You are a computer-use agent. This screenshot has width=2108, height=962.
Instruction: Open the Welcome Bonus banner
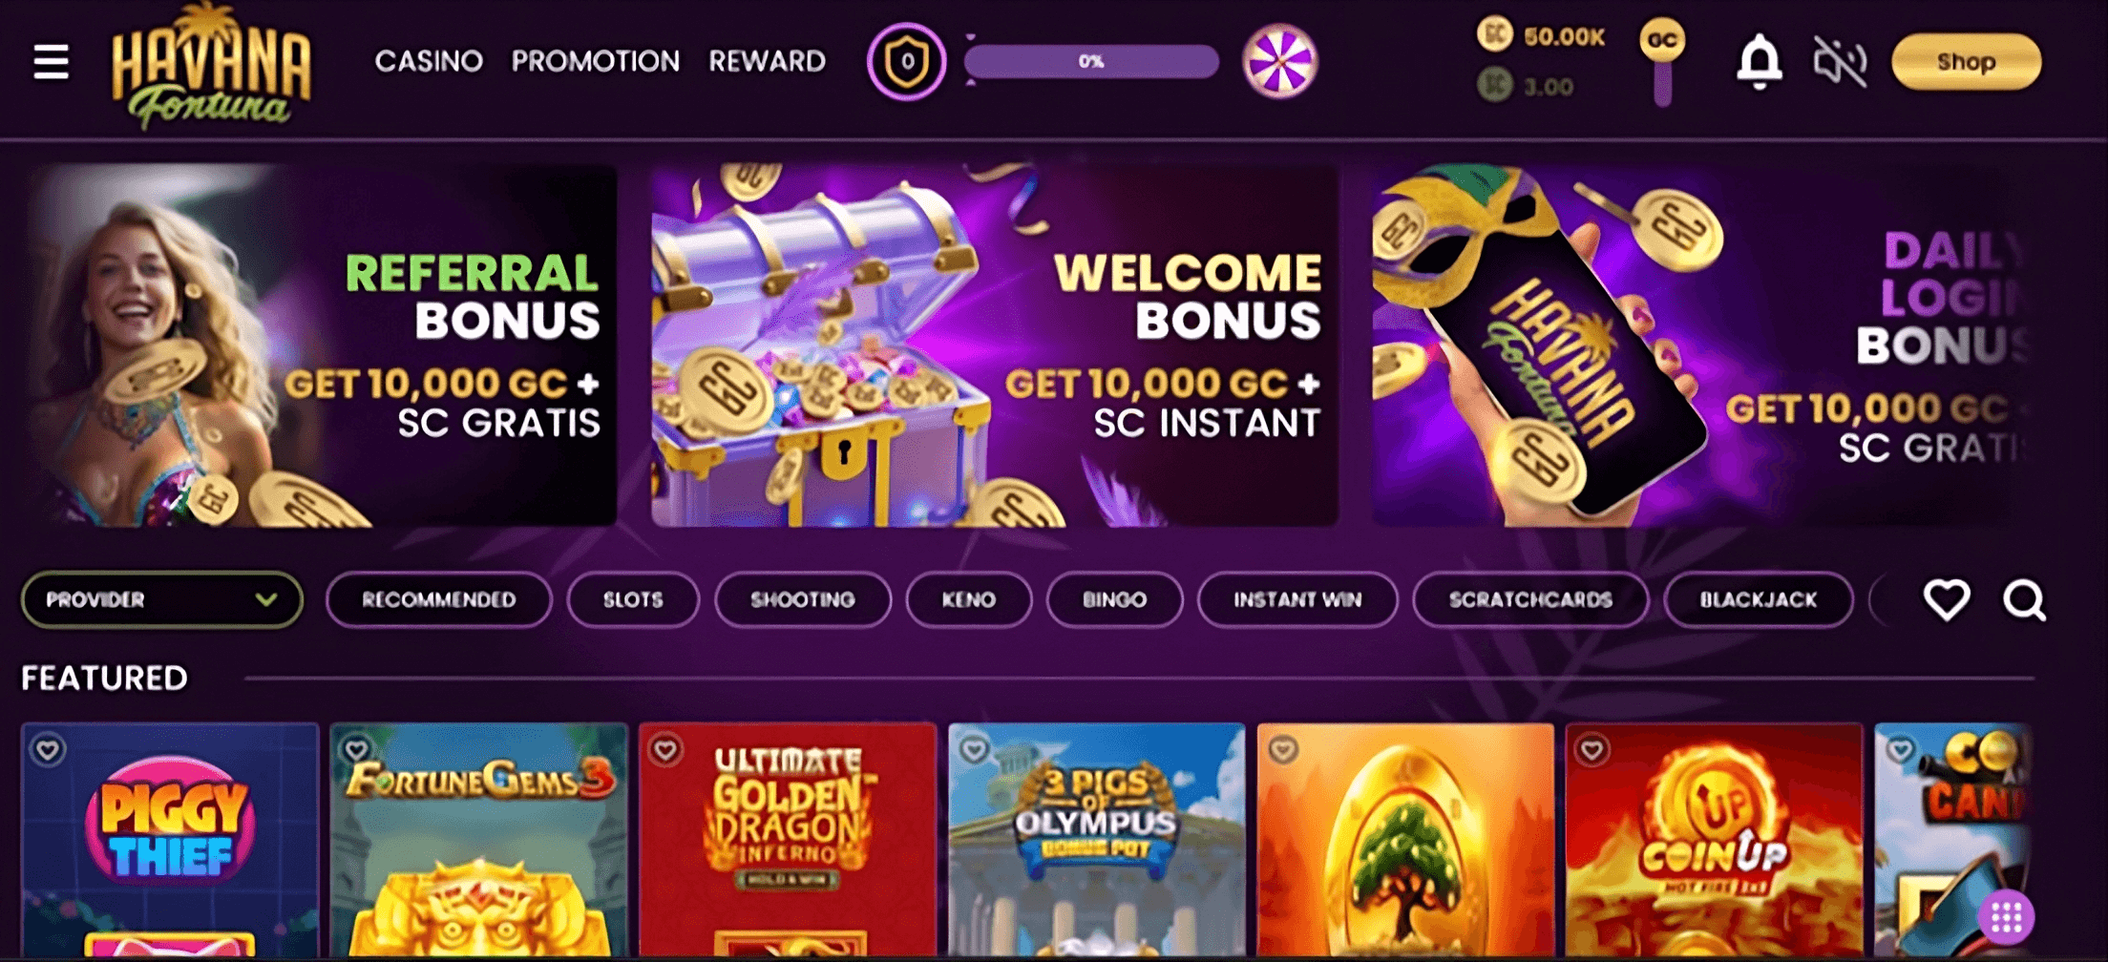coord(995,345)
